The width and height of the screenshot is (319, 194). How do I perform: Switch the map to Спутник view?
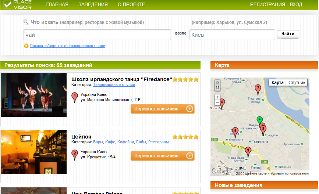pyautogui.click(x=297, y=83)
